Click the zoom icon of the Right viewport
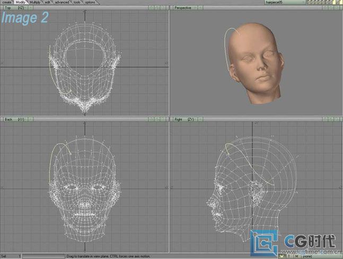This screenshot has width=343, height=259. pyautogui.click(x=337, y=119)
